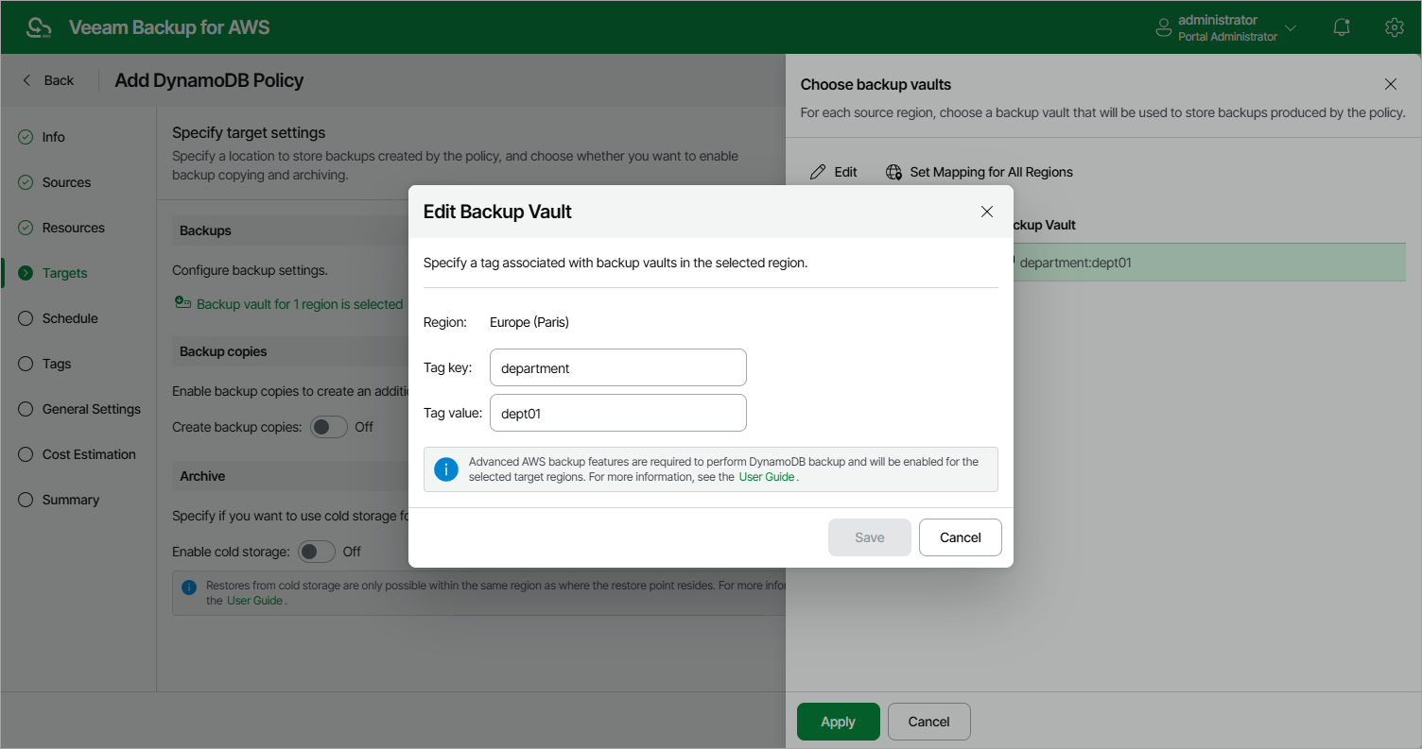Open the Info wizard step
This screenshot has width=1422, height=749.
coord(54,137)
